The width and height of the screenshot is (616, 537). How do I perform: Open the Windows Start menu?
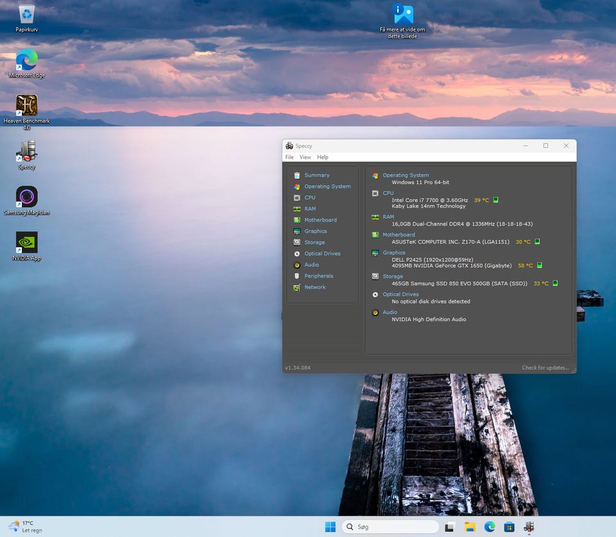point(330,527)
